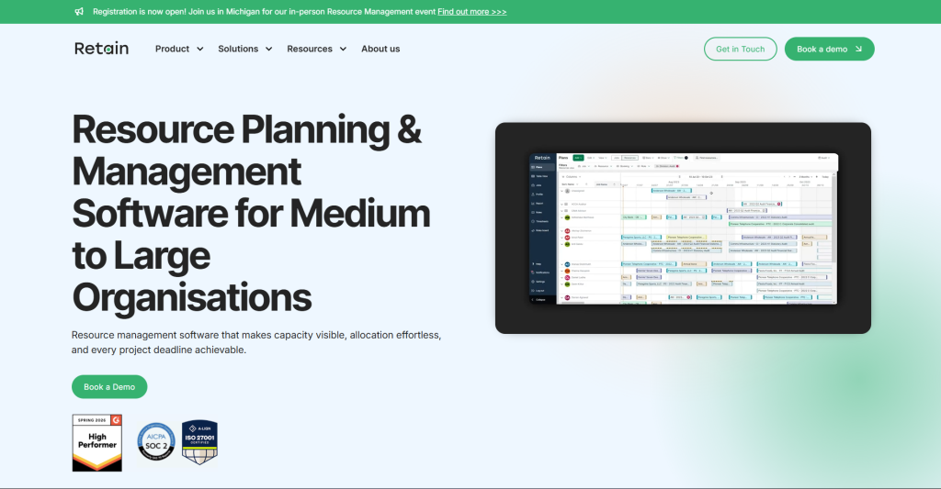Click the arrow icon in Book a demo

858,50
